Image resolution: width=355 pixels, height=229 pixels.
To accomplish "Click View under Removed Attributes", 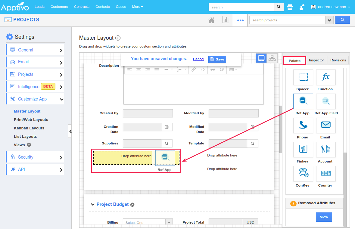I will click(x=324, y=217).
